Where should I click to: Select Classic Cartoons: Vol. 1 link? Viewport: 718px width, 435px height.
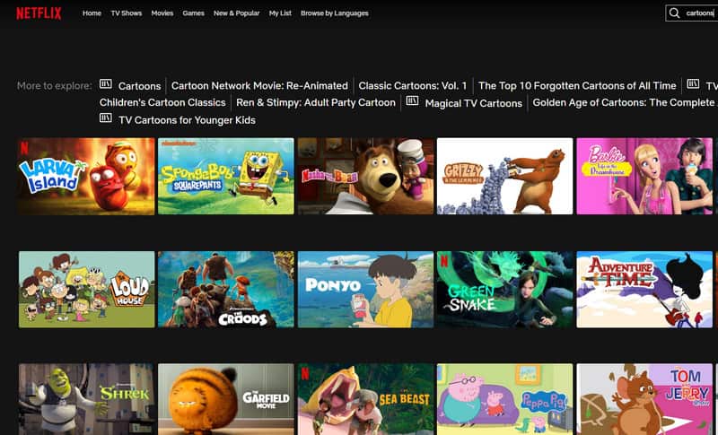[412, 86]
